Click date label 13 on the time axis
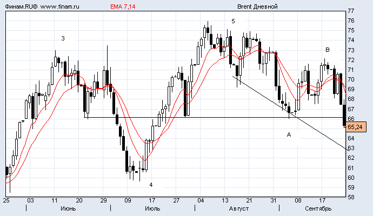 (225, 200)
